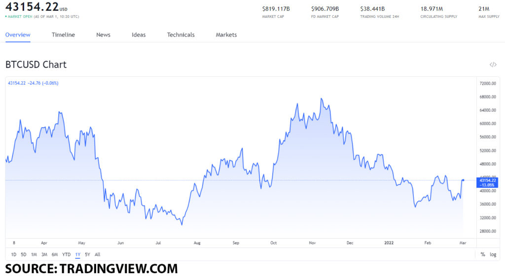The height and width of the screenshot is (278, 505).
Task: Click the $38.441B trading volume value
Action: coord(372,9)
